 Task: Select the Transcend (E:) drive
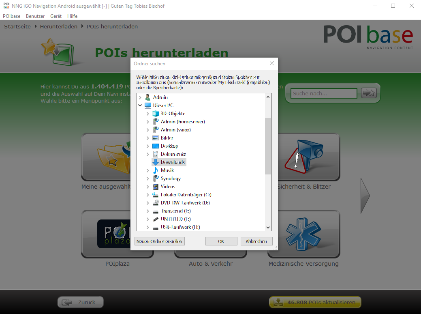click(175, 211)
